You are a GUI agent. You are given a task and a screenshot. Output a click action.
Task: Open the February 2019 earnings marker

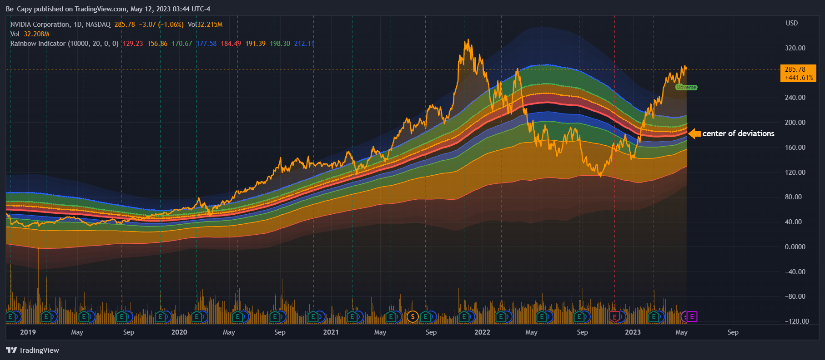coord(46,316)
